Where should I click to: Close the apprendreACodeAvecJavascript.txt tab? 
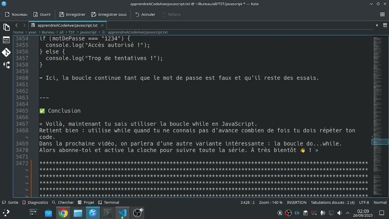102,25
